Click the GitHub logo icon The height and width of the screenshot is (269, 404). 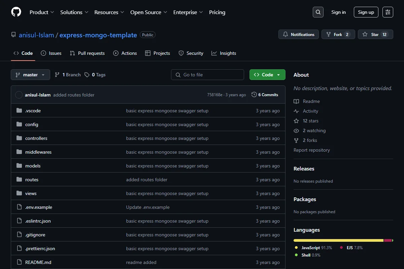point(16,12)
